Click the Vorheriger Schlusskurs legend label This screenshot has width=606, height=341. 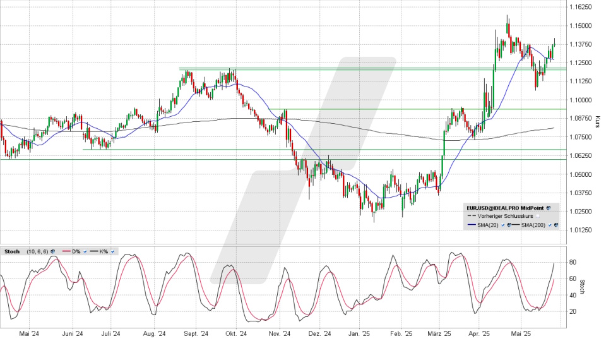pos(505,216)
